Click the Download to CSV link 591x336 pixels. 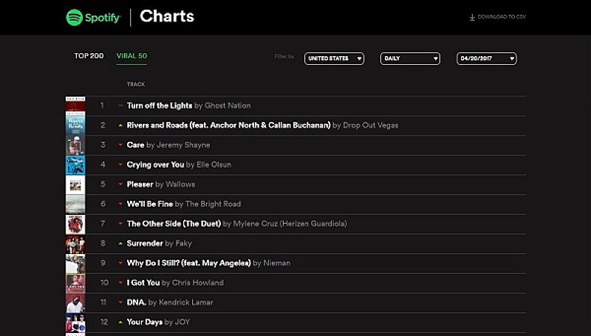502,17
